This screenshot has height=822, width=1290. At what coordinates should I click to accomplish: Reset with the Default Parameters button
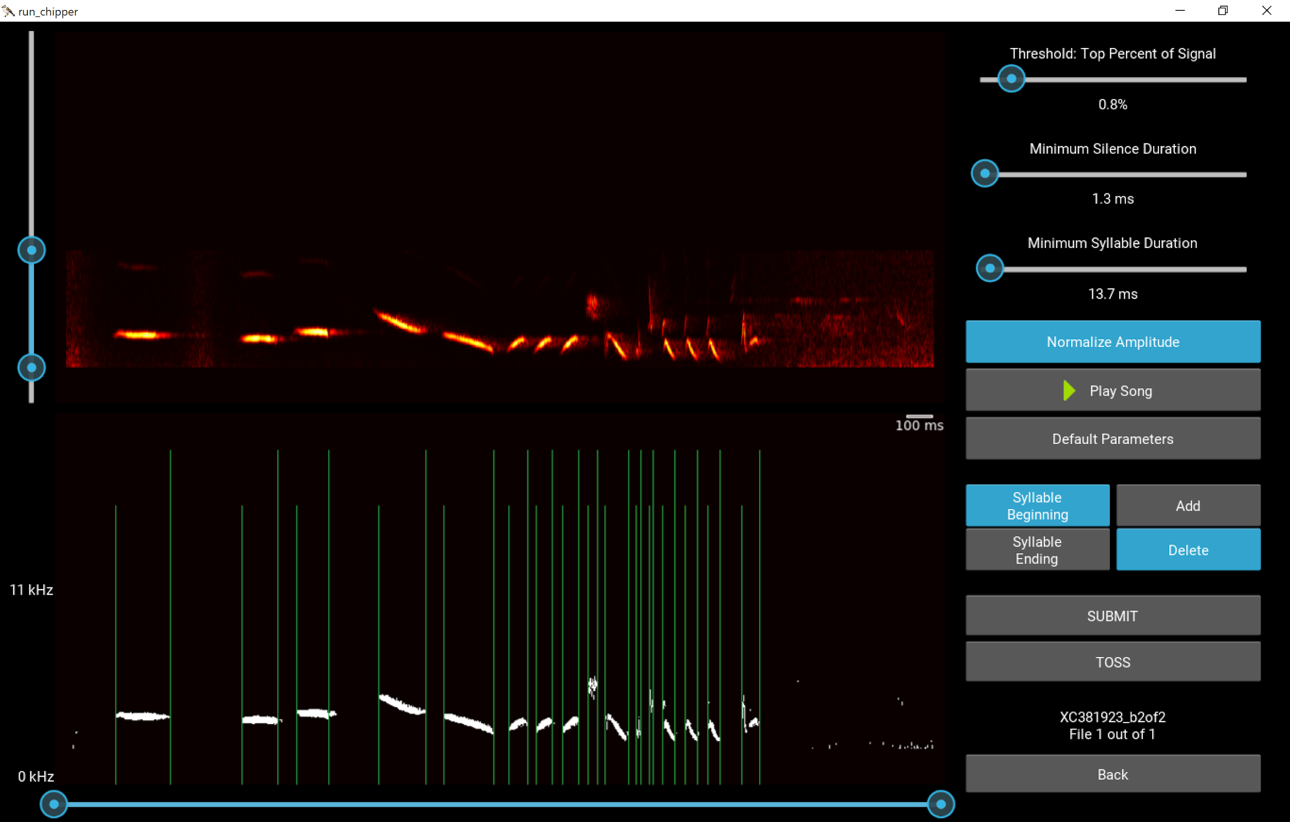[1112, 439]
